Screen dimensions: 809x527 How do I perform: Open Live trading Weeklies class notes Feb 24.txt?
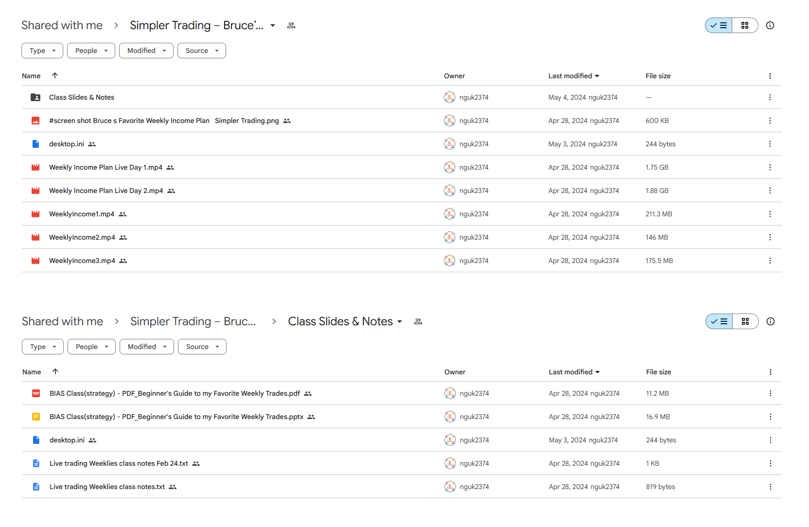119,463
